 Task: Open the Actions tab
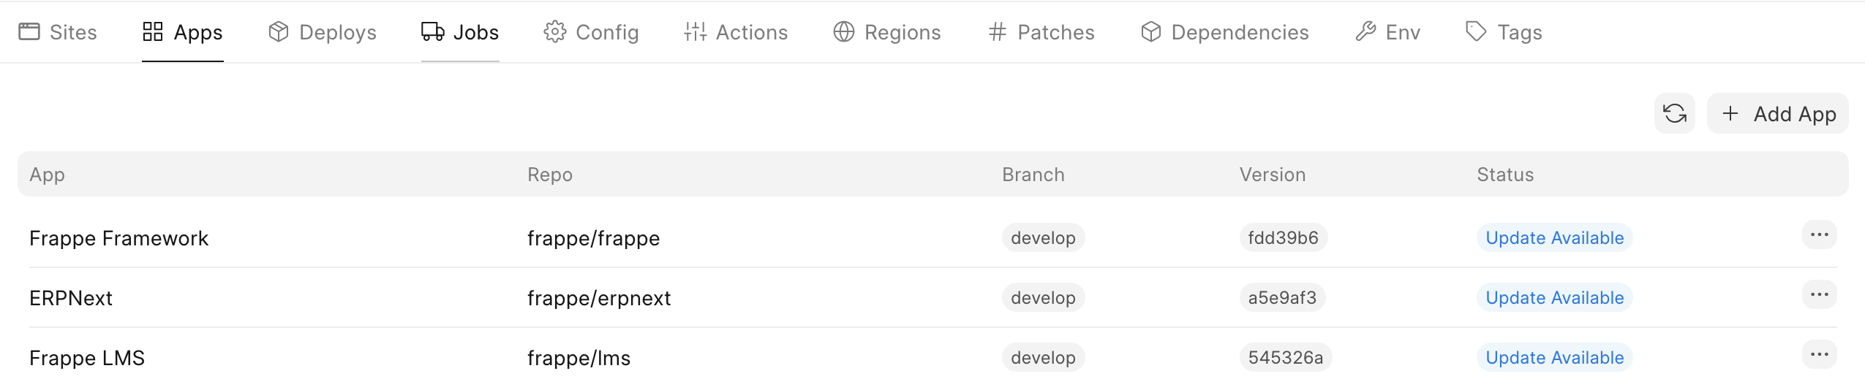coord(736,32)
